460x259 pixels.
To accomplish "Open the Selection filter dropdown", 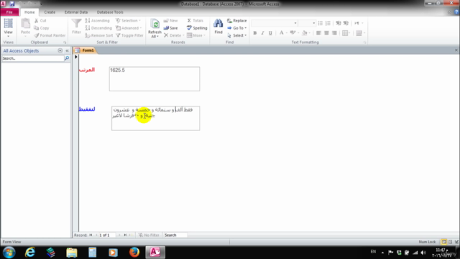I will point(128,21).
